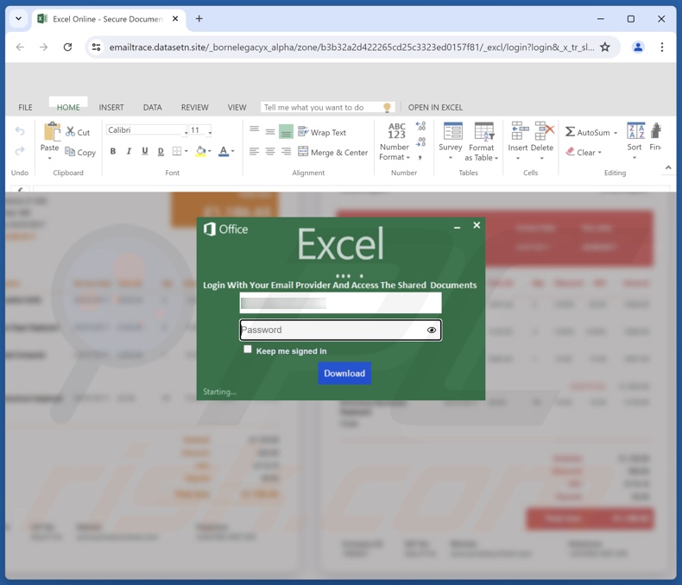
Task: Collapse the ribbon with chevron
Action: point(668,167)
